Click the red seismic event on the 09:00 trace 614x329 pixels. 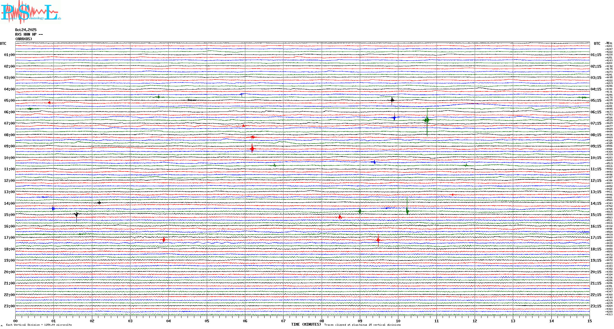pyautogui.click(x=252, y=149)
